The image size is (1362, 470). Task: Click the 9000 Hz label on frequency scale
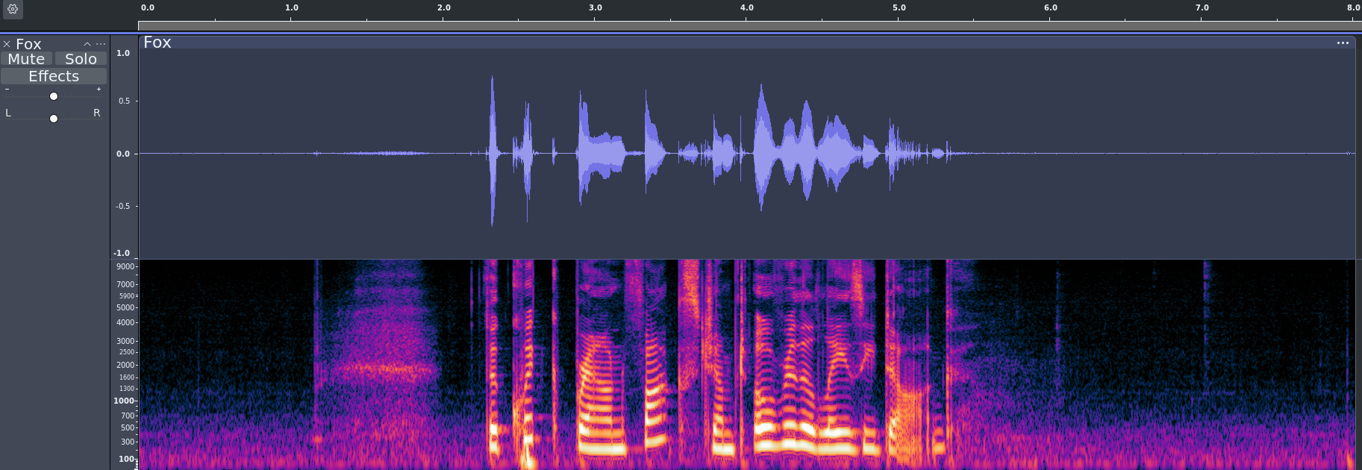[125, 266]
